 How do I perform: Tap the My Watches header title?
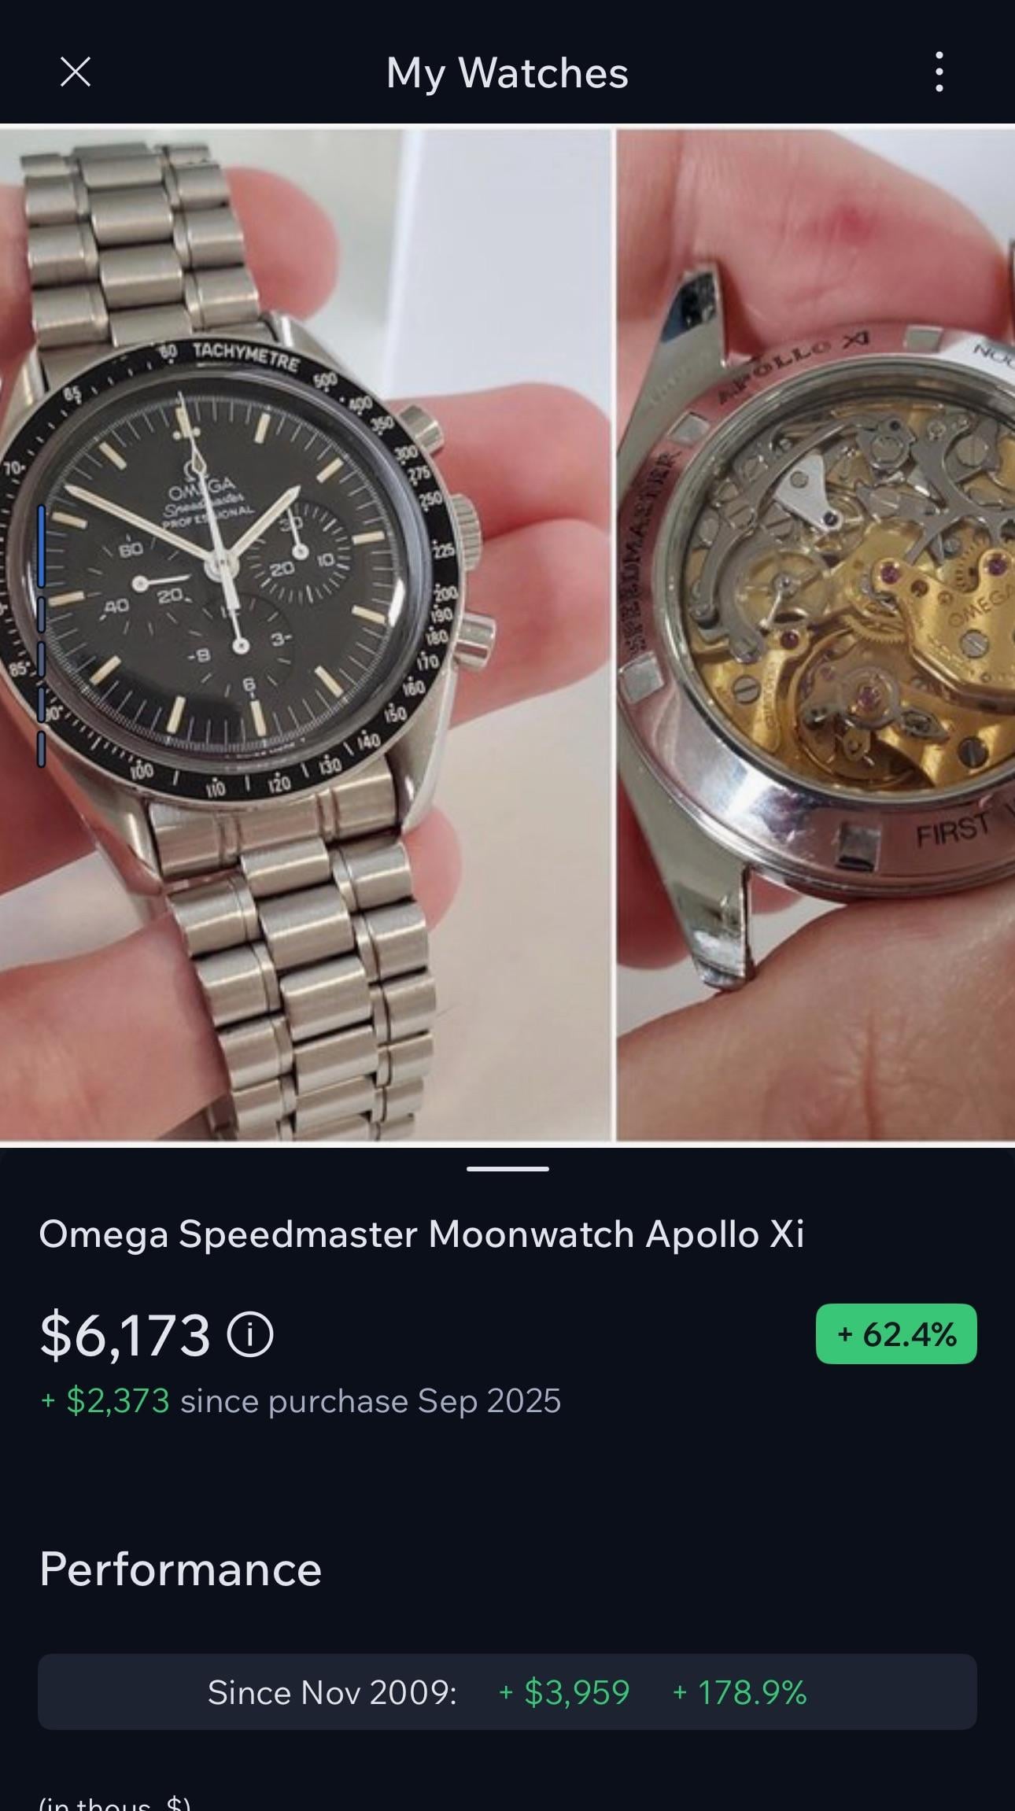click(x=507, y=73)
